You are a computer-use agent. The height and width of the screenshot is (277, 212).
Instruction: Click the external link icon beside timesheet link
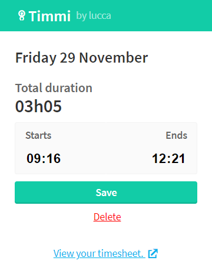click(x=153, y=253)
